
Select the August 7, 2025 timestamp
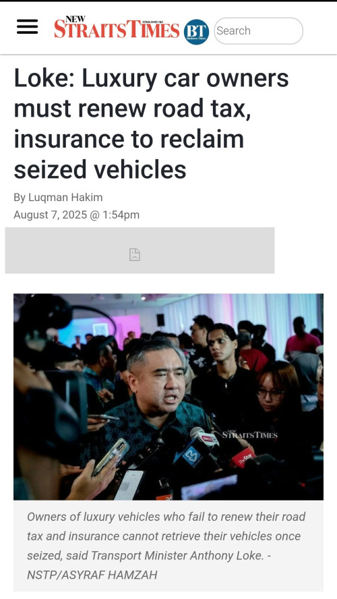(76, 215)
